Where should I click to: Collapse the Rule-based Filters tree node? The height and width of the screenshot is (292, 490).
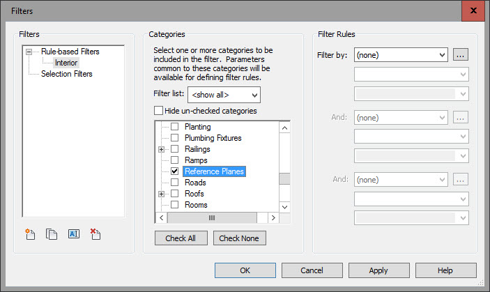29,52
